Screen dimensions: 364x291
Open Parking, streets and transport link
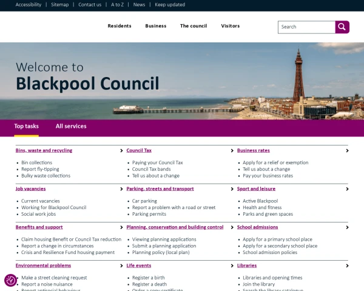(160, 189)
